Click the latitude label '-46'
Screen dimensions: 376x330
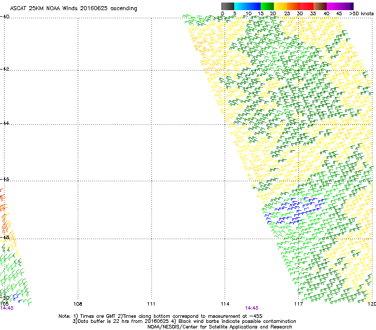pos(5,179)
